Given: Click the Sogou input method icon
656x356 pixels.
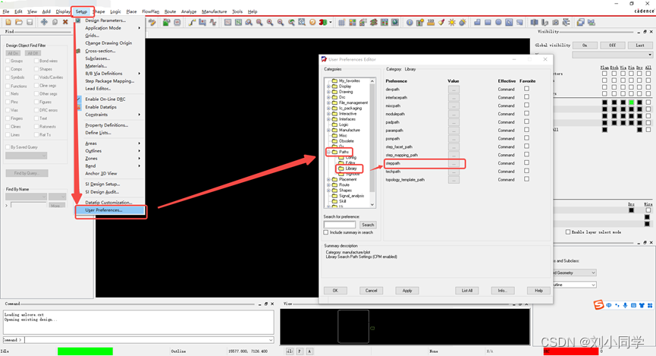Looking at the screenshot, I should pos(598,305).
